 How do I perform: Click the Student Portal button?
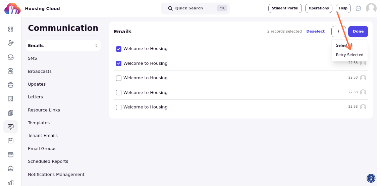point(285,8)
